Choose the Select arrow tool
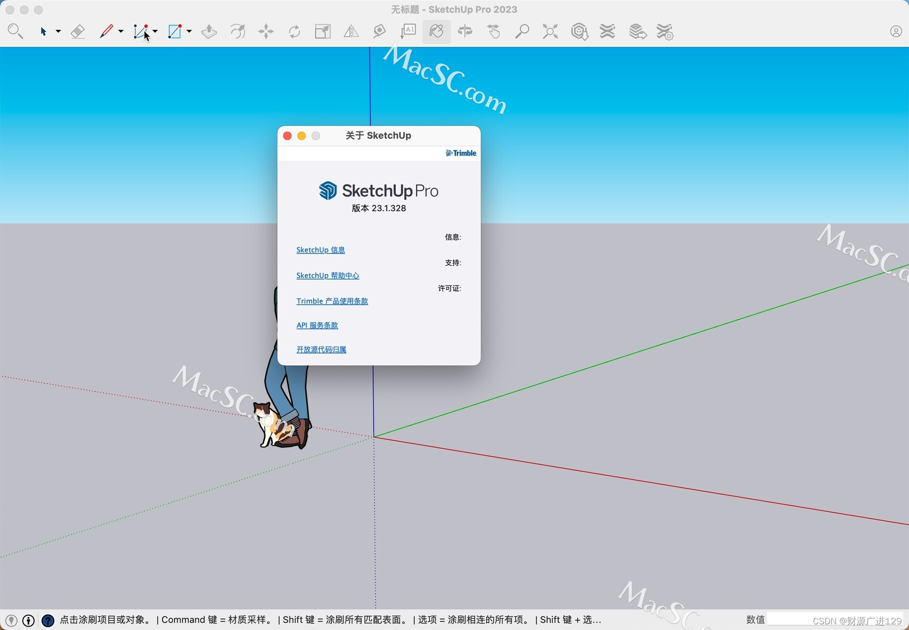Screen dimensions: 909x630 point(43,32)
